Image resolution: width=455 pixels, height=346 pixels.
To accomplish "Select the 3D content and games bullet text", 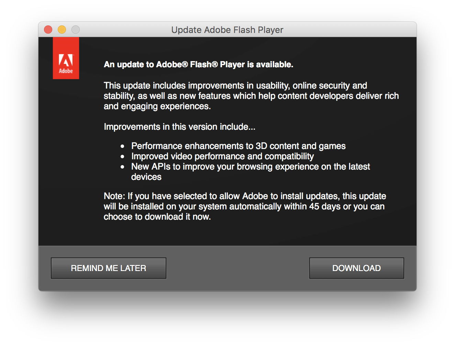I will click(238, 146).
